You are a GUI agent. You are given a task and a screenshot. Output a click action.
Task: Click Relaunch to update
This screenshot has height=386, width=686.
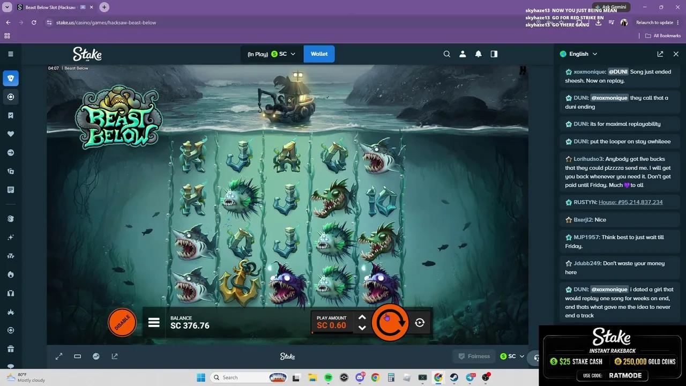click(x=654, y=23)
